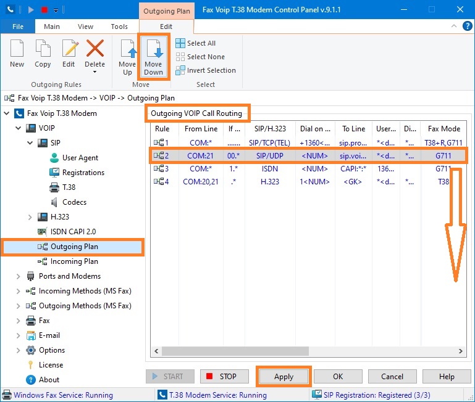Expand the Incoming Methods (MS Fax) node
The height and width of the screenshot is (402, 475).
pos(18,291)
